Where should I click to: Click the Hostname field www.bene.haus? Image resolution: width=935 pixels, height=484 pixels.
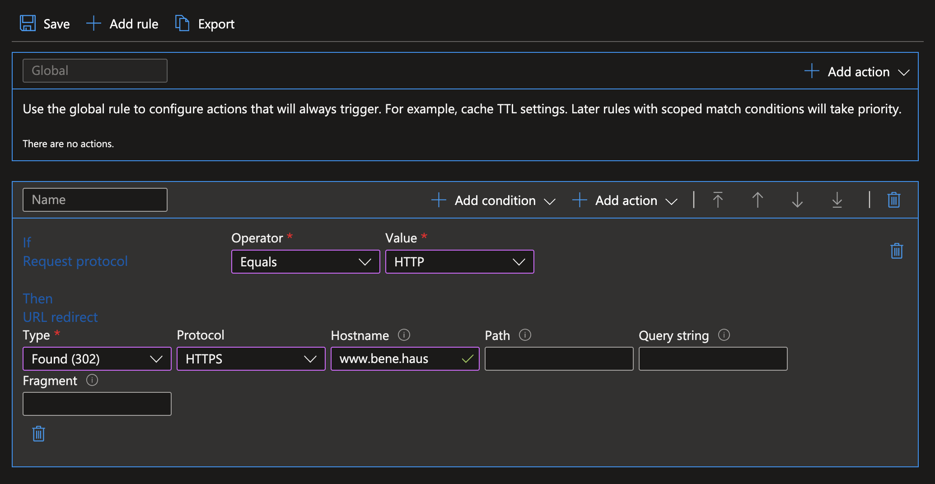click(405, 359)
